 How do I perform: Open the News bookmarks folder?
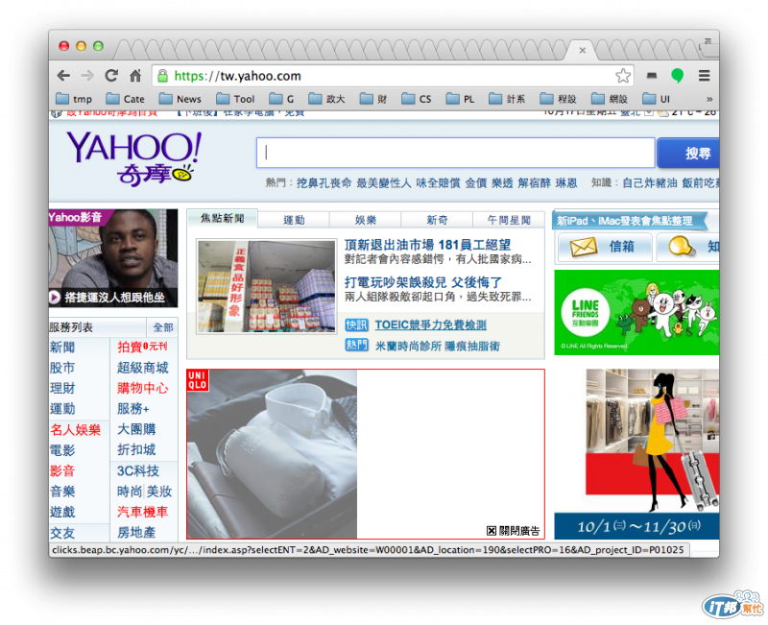(180, 99)
